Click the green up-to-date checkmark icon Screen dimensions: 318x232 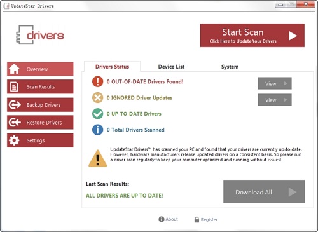(97, 114)
